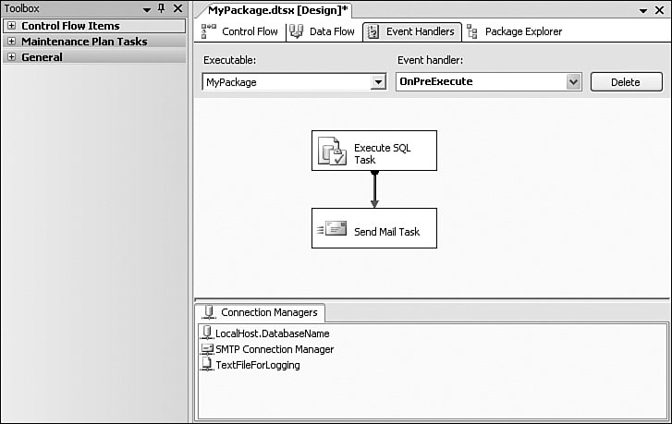This screenshot has width=672, height=424.
Task: Open the Toolbox window position dropdown arrow
Action: [x=147, y=9]
